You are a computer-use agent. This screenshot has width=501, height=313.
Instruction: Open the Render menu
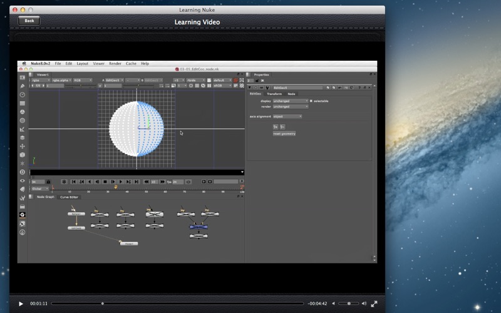(x=115, y=64)
